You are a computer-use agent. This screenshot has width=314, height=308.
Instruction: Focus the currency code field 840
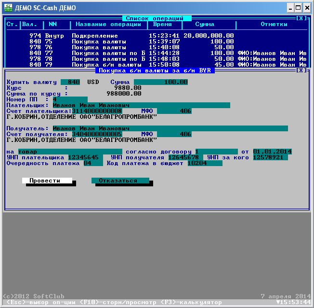point(70,82)
